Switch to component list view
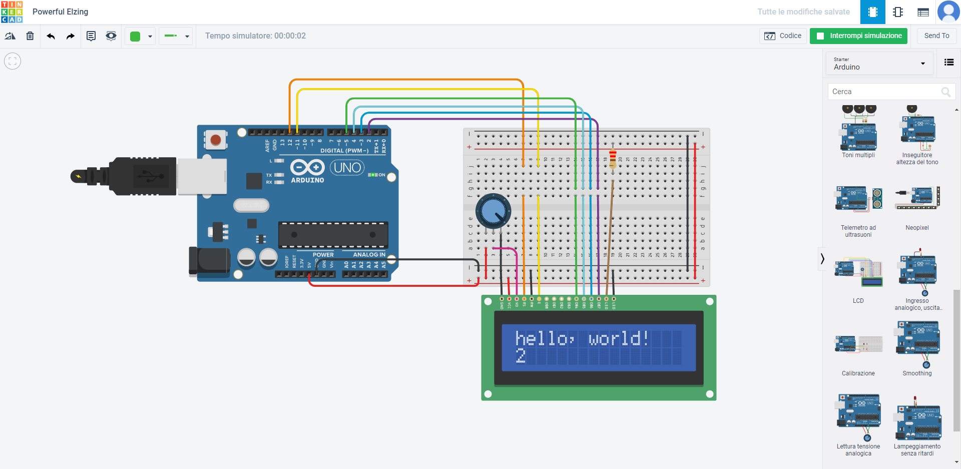961x469 pixels. [923, 12]
